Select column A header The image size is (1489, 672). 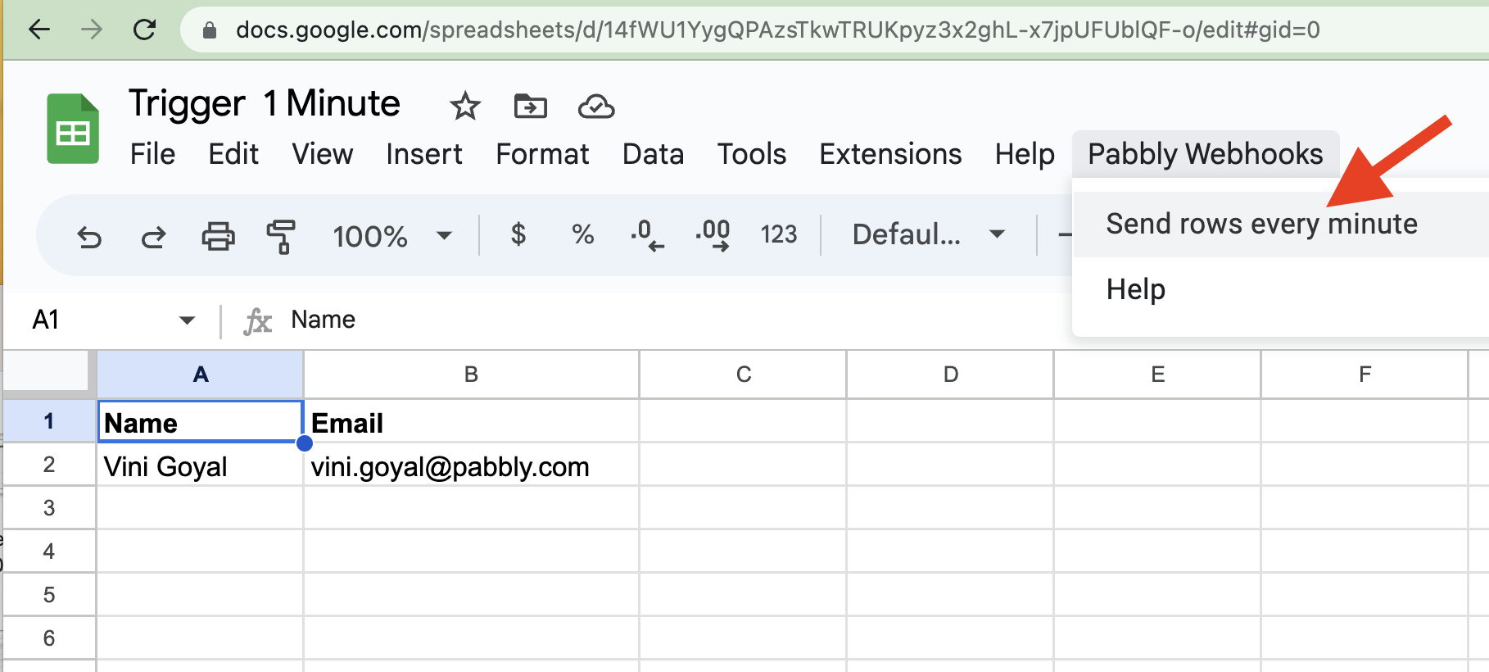pos(201,375)
